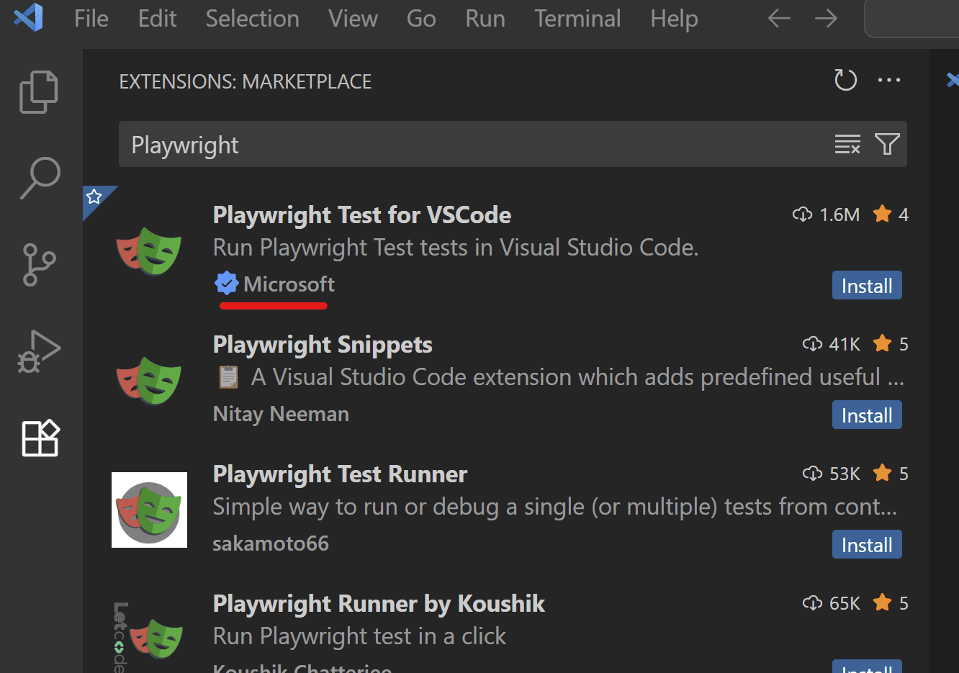The image size is (959, 673).
Task: Install Playwright Snippets extension
Action: coord(867,415)
